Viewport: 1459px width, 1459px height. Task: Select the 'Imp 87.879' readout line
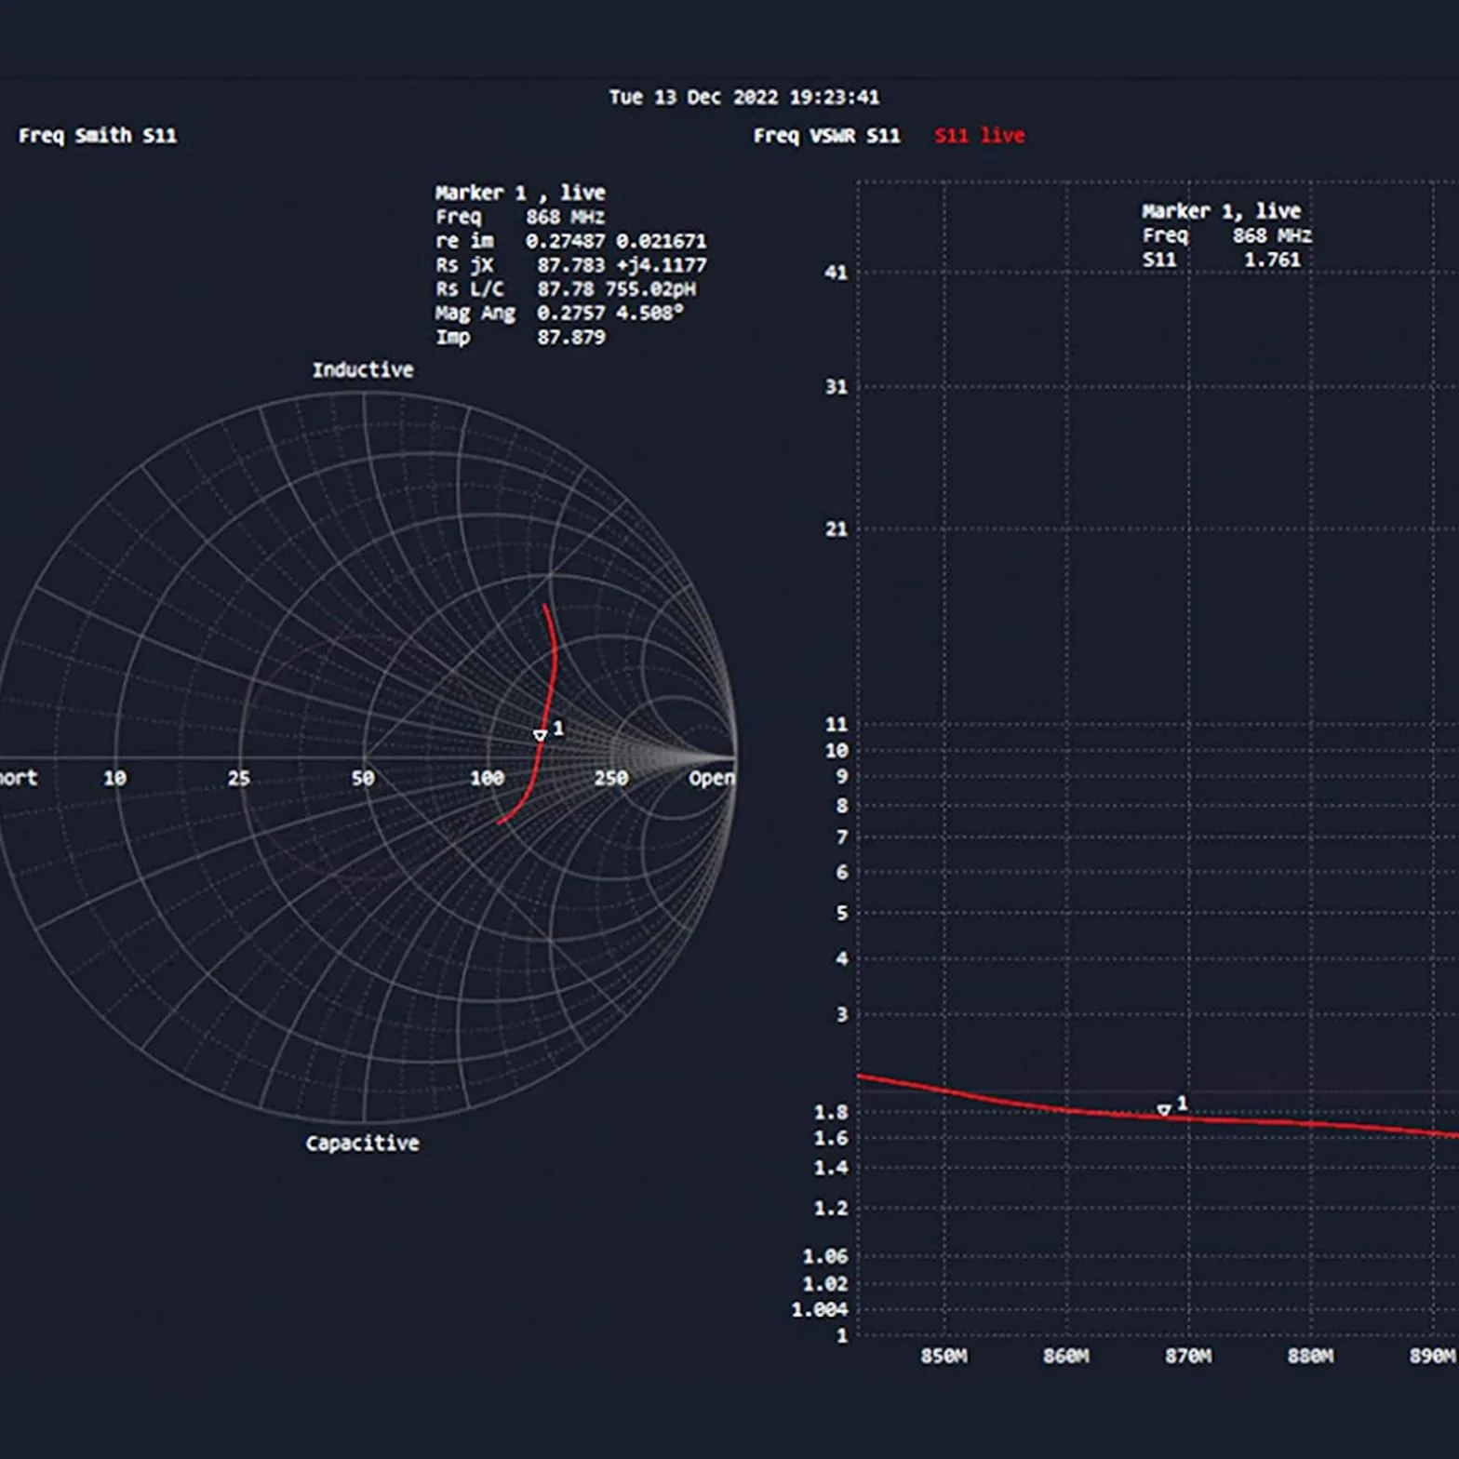(520, 337)
